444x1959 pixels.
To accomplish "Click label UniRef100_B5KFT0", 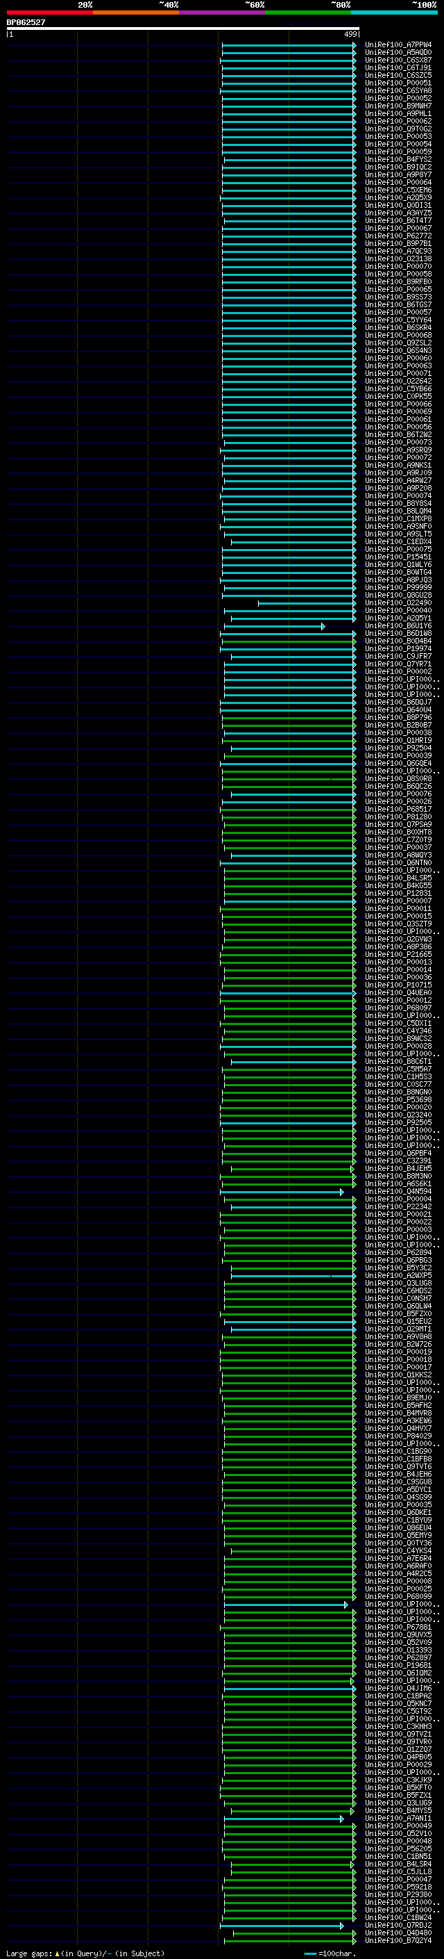I will (398, 1787).
